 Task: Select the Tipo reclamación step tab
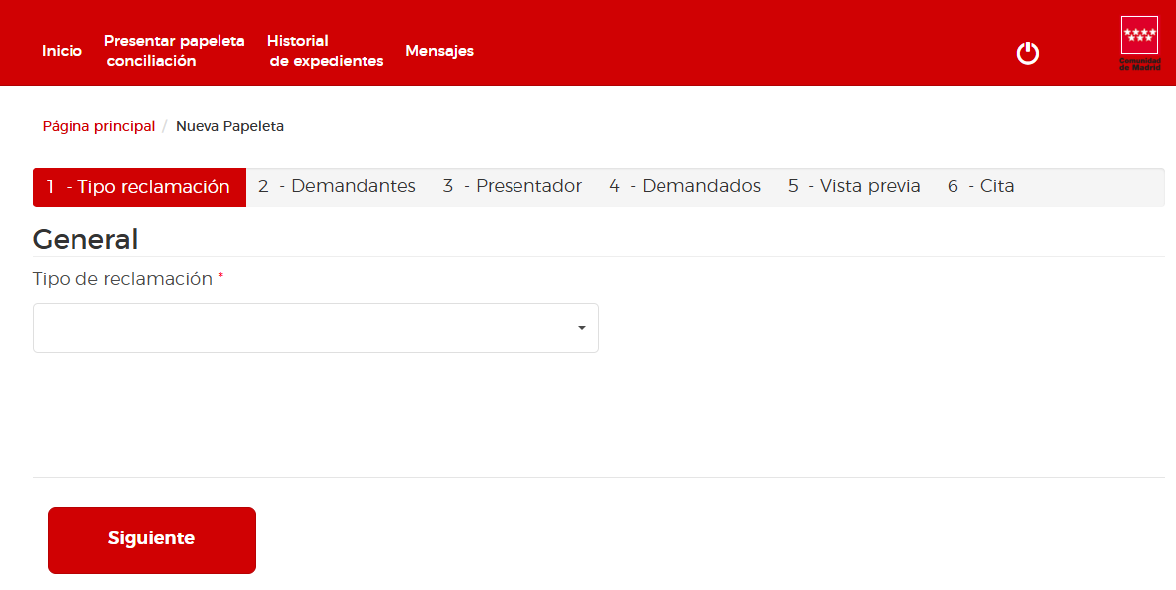pos(139,187)
